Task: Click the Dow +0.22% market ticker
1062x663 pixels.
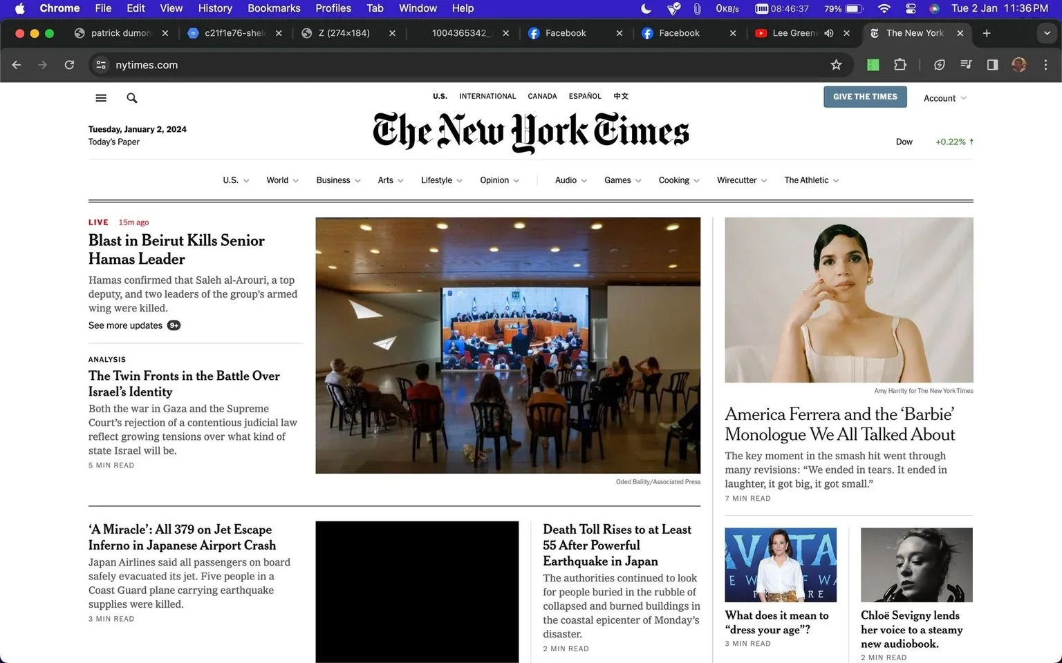Action: coord(935,142)
